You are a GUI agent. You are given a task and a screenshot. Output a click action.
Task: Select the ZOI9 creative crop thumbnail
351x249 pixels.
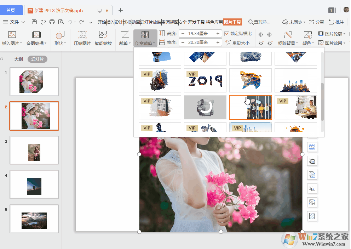(205, 80)
